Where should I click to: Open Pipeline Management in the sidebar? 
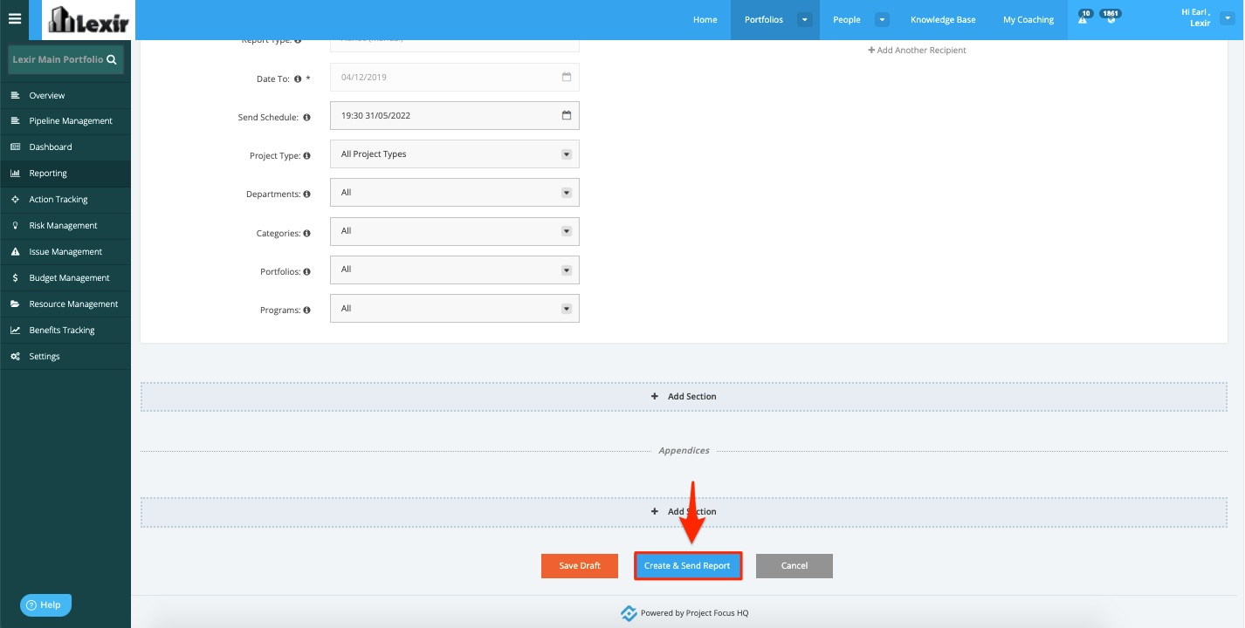click(65, 121)
